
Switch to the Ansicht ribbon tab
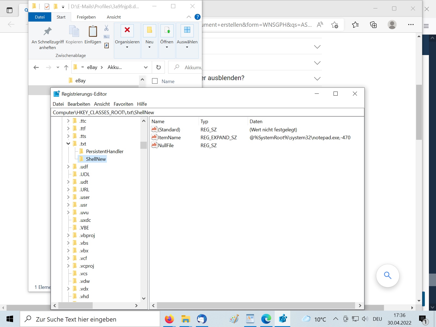tap(114, 17)
